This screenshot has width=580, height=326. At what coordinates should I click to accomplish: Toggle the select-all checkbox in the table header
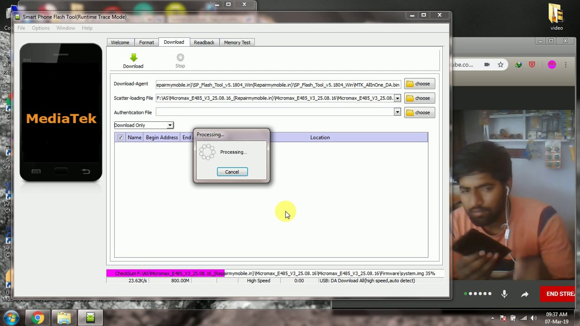click(120, 138)
